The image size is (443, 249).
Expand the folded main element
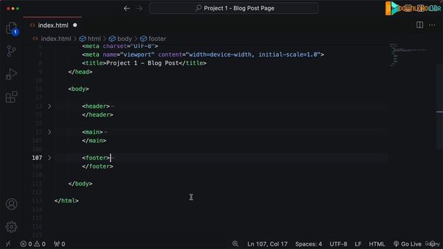[49, 132]
